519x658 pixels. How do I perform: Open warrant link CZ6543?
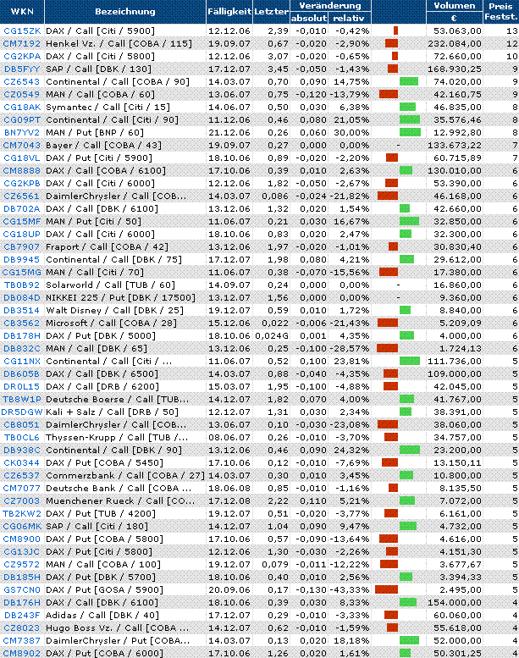pos(22,82)
